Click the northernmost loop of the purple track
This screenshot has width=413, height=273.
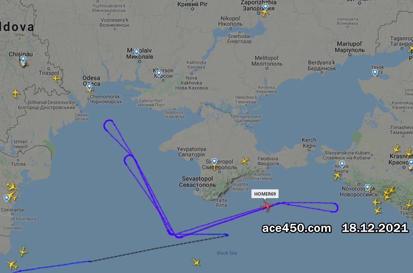pos(109,125)
